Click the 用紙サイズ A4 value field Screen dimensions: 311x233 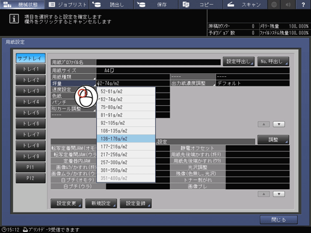[193, 70]
